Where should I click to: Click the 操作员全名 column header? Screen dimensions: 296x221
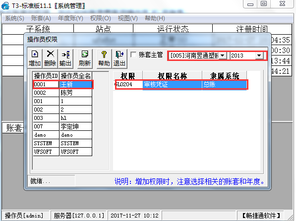click(76, 76)
